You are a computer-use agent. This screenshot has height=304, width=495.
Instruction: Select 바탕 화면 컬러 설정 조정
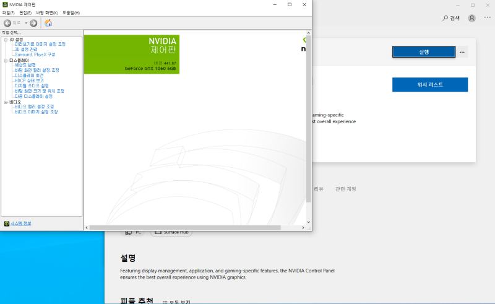(x=37, y=70)
